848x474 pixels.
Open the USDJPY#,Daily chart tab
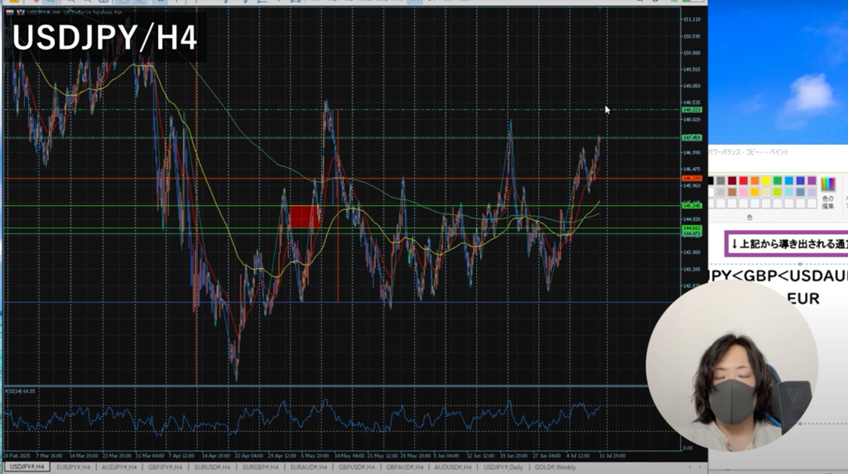[503, 467]
